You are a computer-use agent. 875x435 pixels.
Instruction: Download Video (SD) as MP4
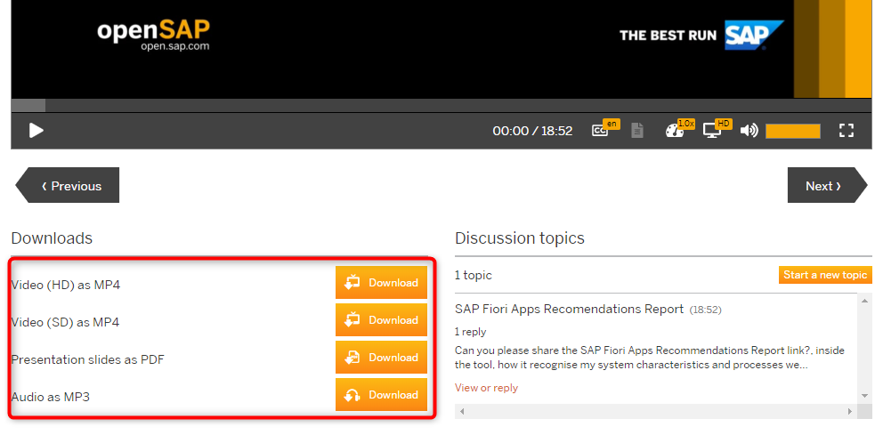(381, 320)
